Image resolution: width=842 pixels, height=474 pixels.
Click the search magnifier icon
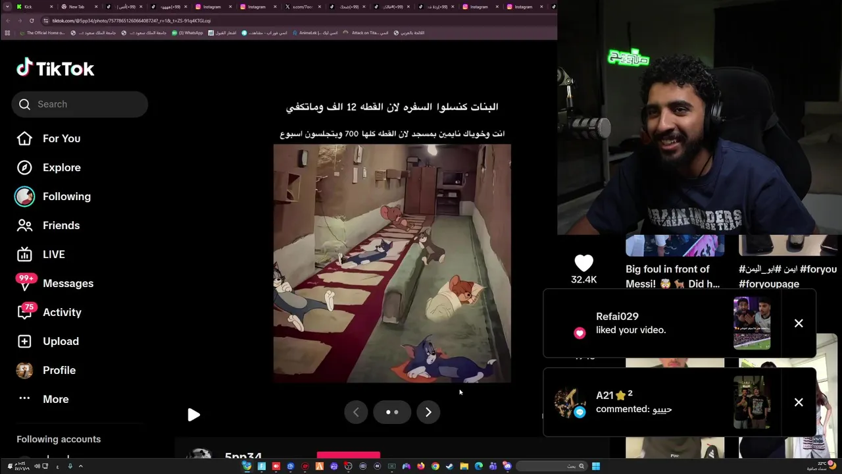click(x=25, y=104)
